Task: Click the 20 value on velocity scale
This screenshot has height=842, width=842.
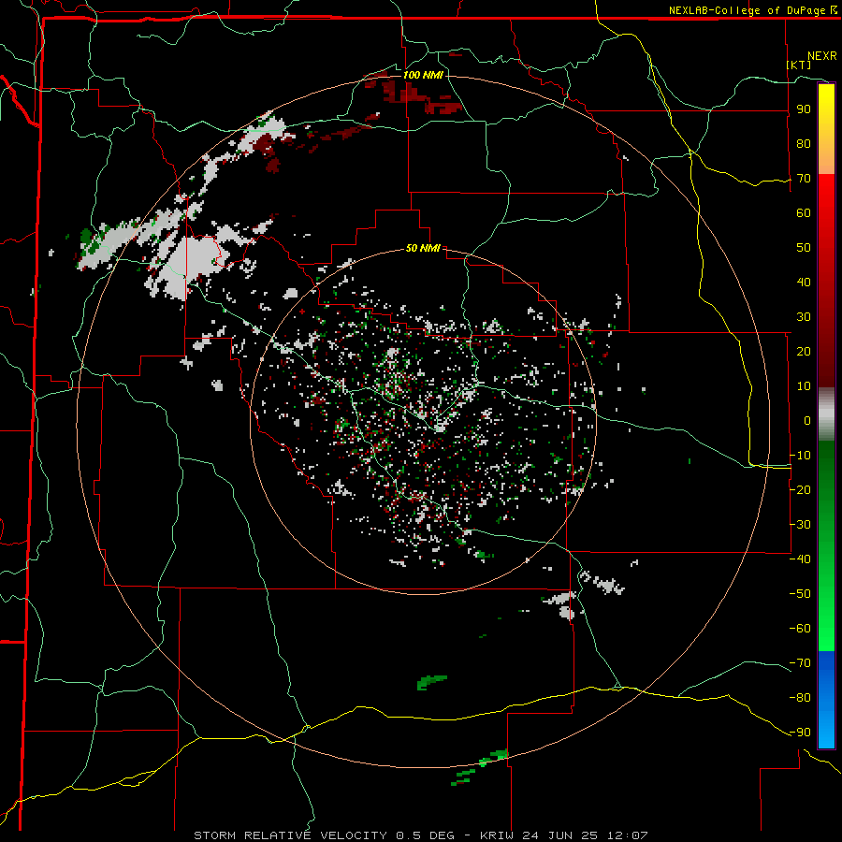Action: (804, 352)
